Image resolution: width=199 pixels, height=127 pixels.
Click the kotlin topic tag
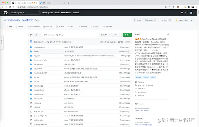coord(146,77)
